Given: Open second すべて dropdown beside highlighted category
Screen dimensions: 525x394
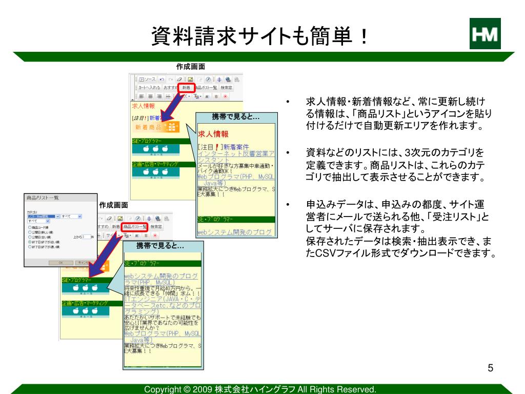Looking at the screenshot, I should pos(71,216).
